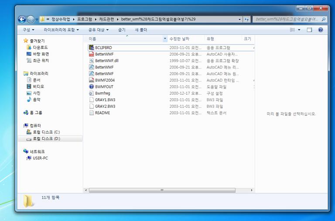Select the README text document

tap(103, 113)
